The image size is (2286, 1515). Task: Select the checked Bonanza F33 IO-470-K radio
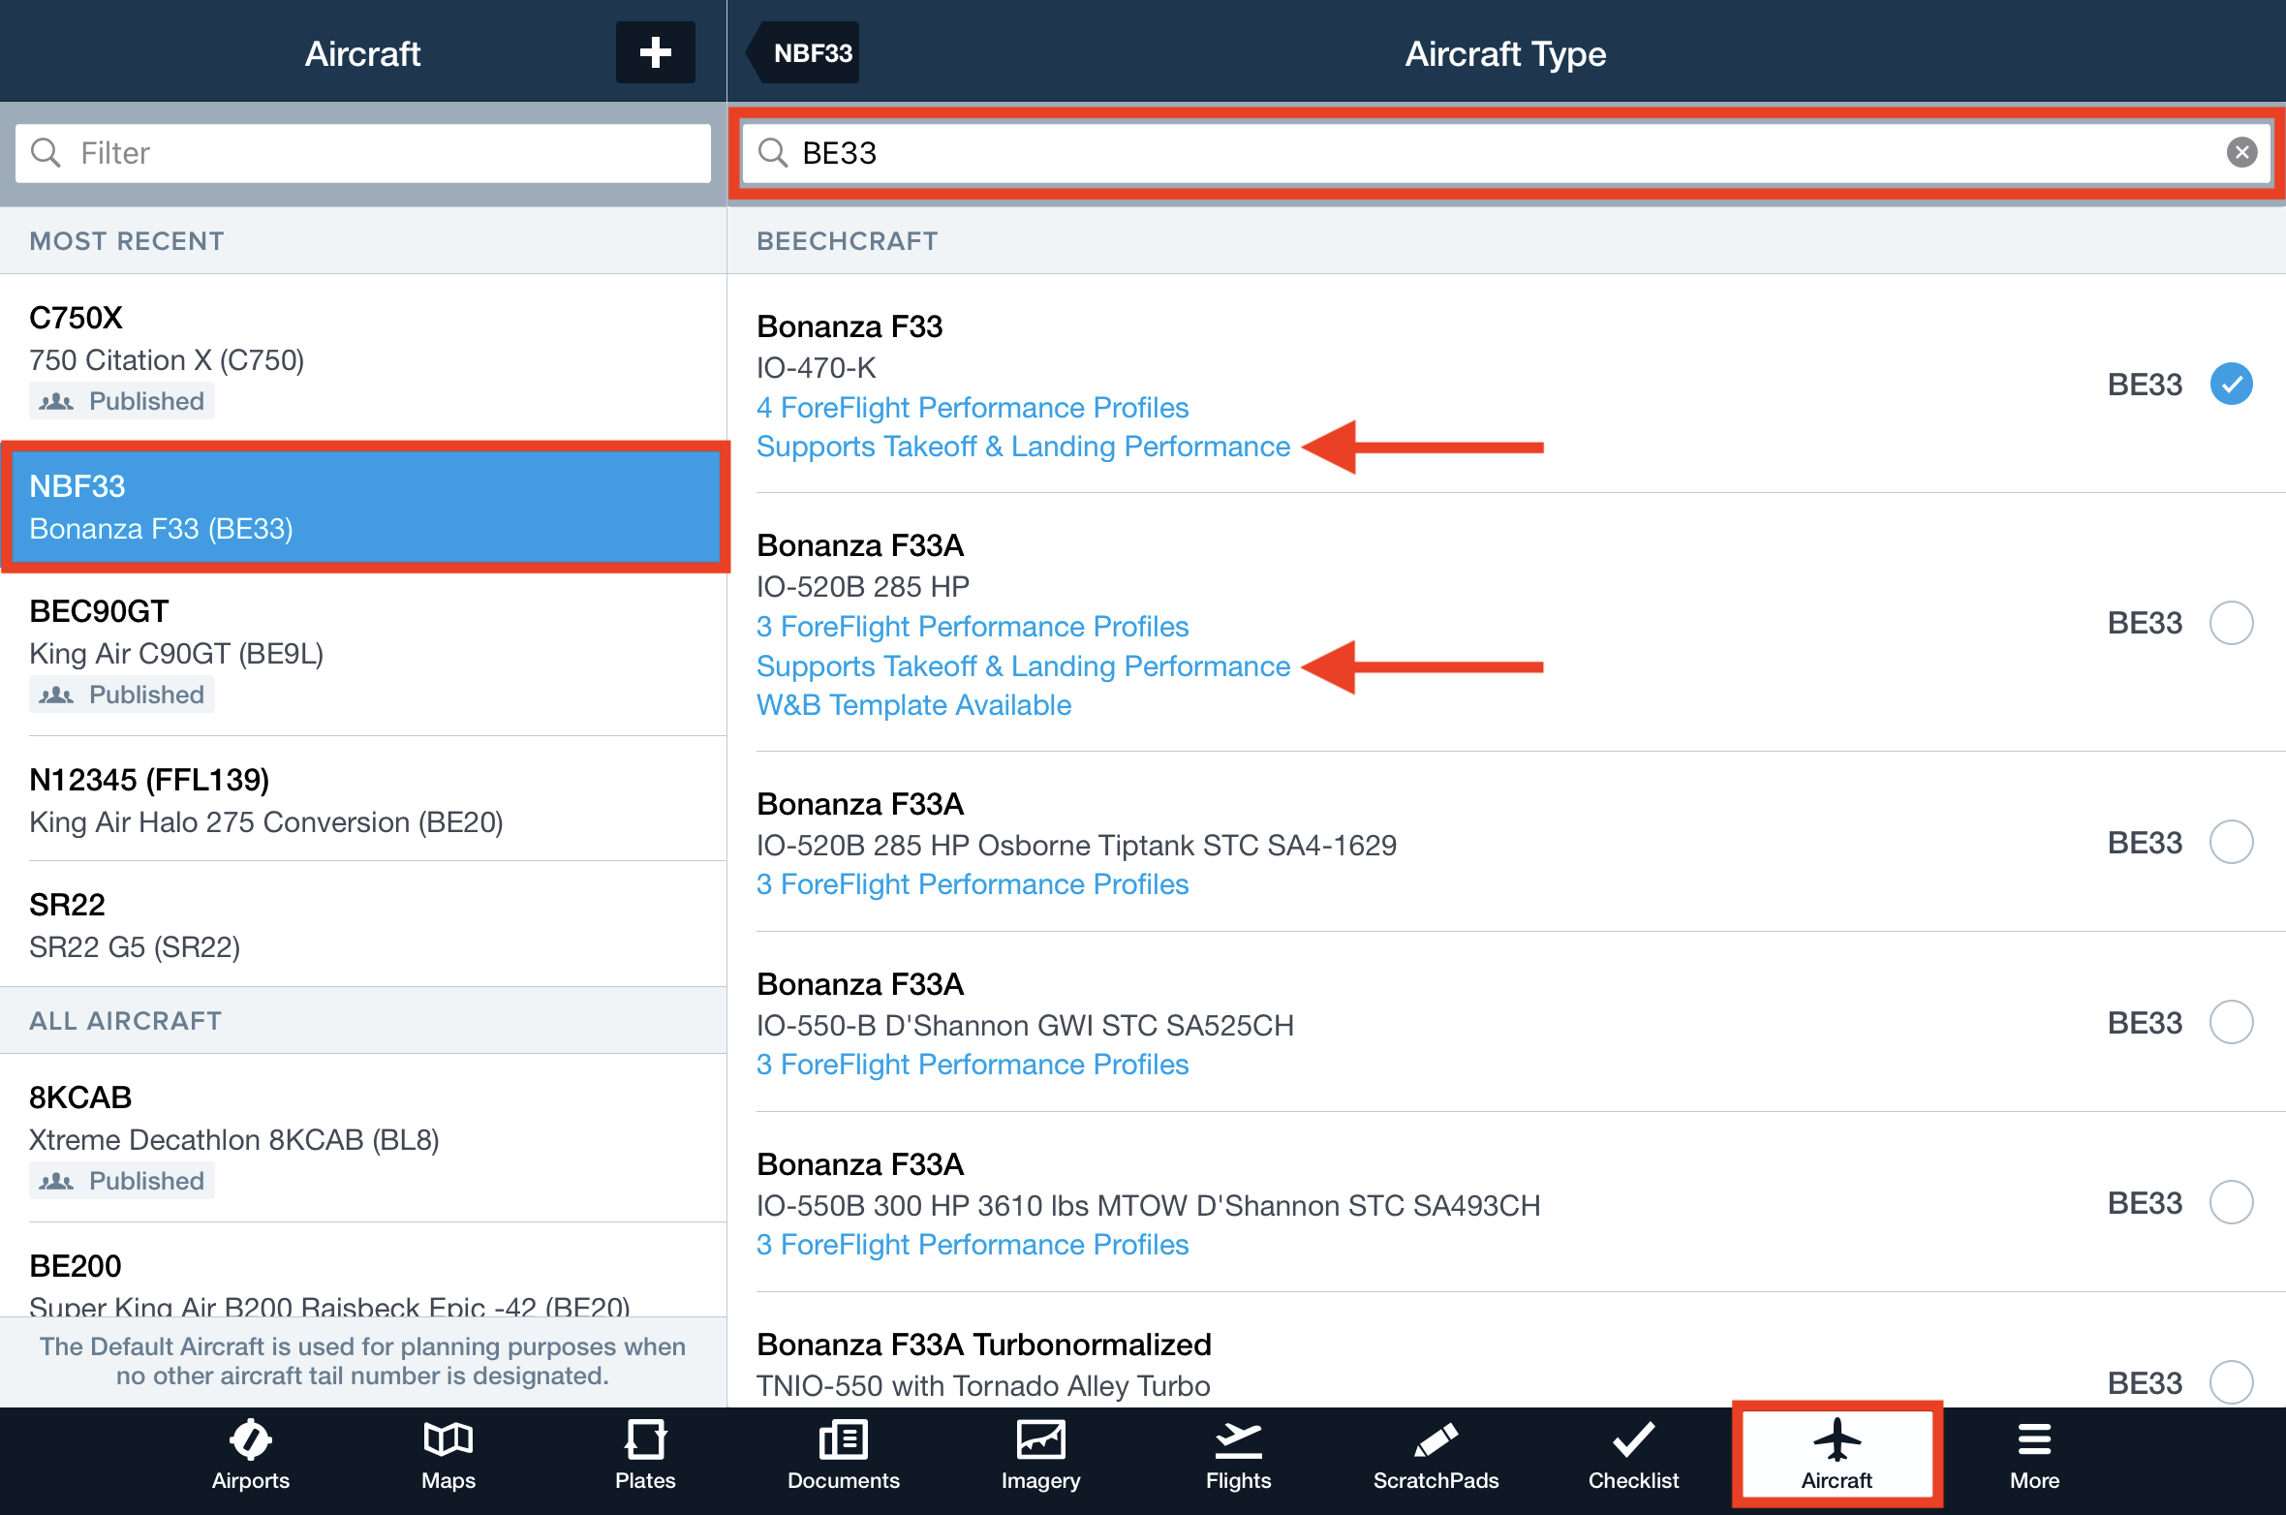pos(2231,384)
